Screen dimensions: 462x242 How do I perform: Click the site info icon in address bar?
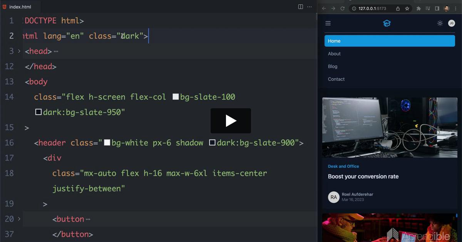tap(354, 8)
